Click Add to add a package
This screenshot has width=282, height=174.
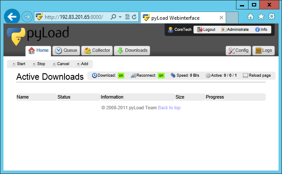(x=82, y=64)
